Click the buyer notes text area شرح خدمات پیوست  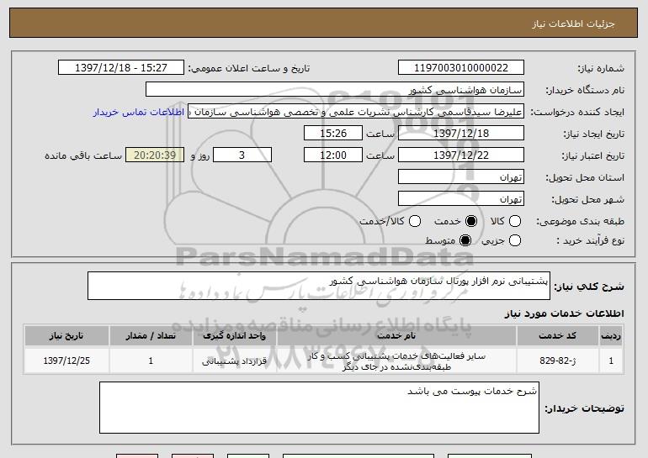coord(319,408)
